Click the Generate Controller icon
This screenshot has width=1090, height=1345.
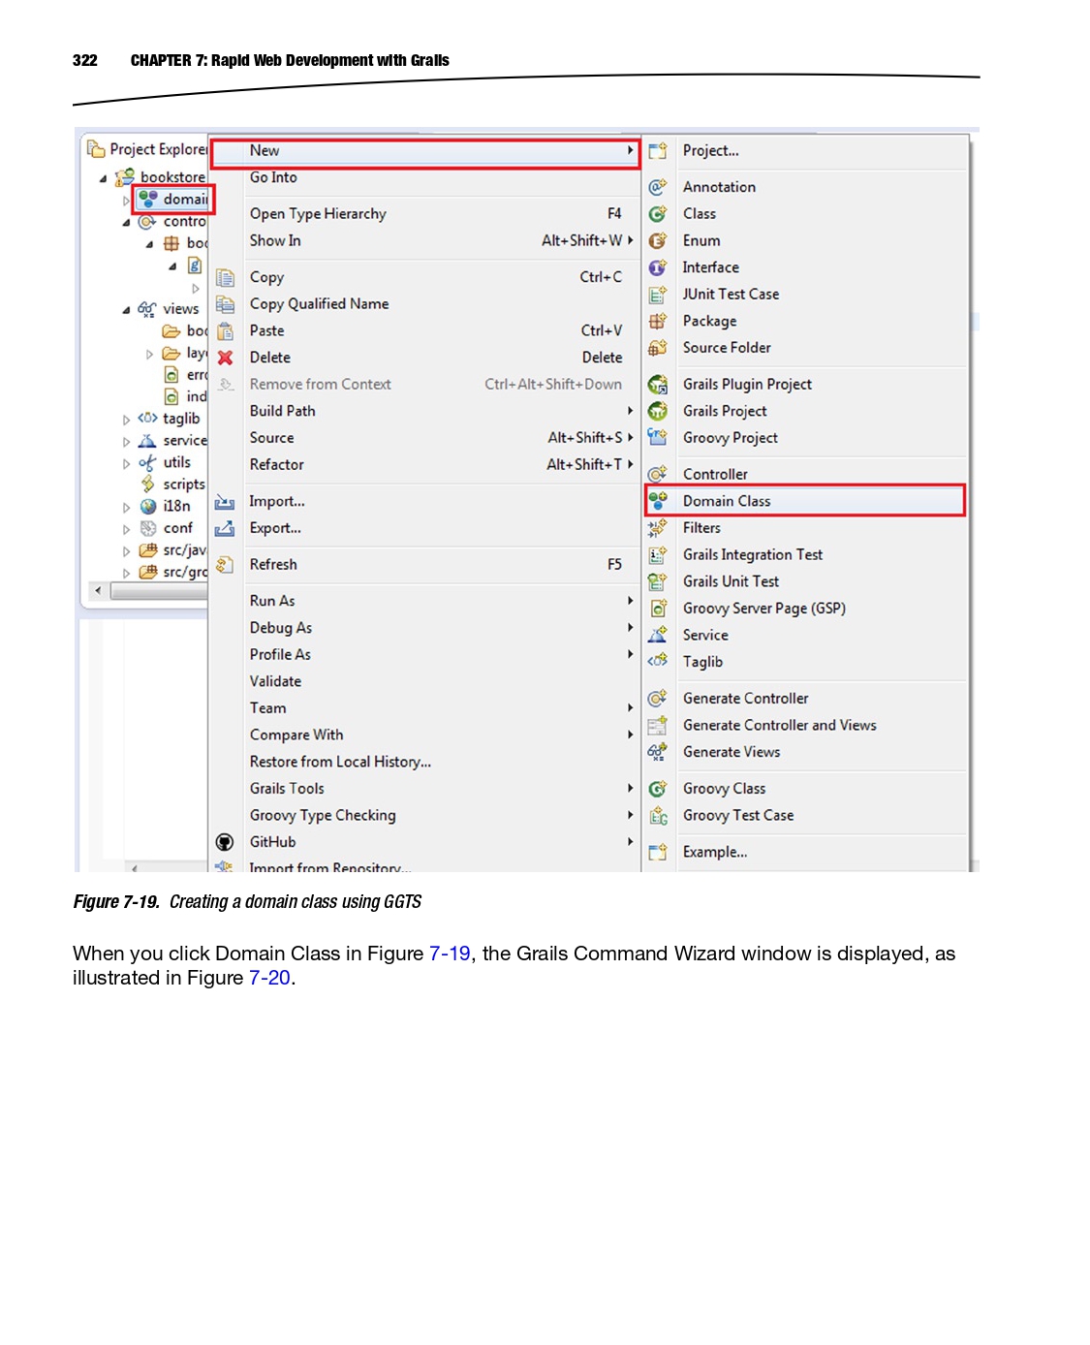658,699
